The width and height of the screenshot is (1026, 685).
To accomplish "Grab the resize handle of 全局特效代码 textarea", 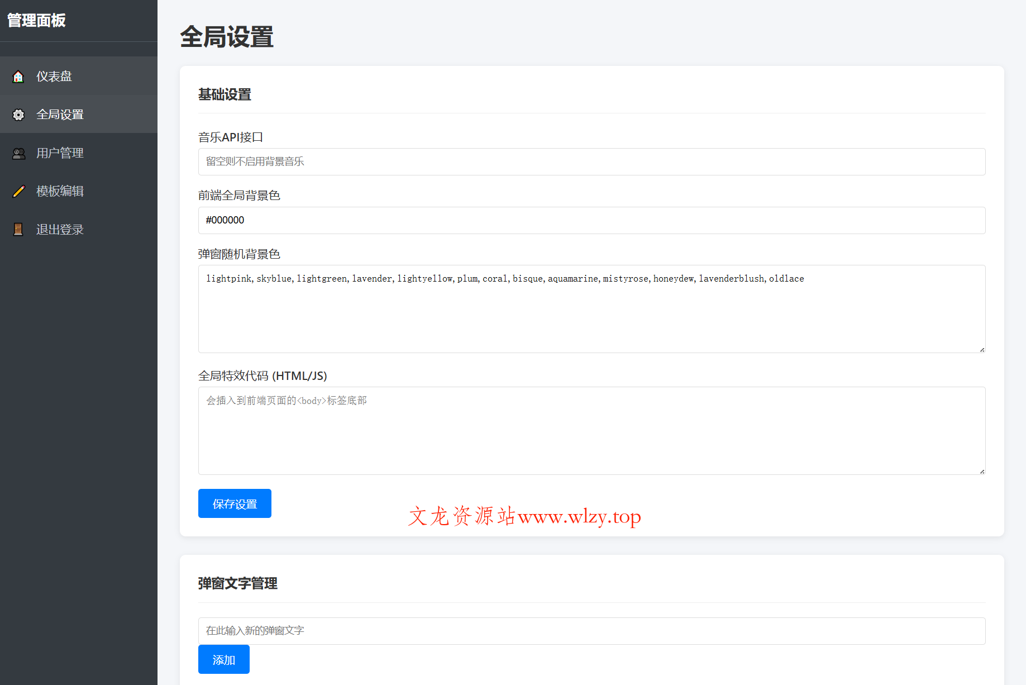I will pos(982,472).
